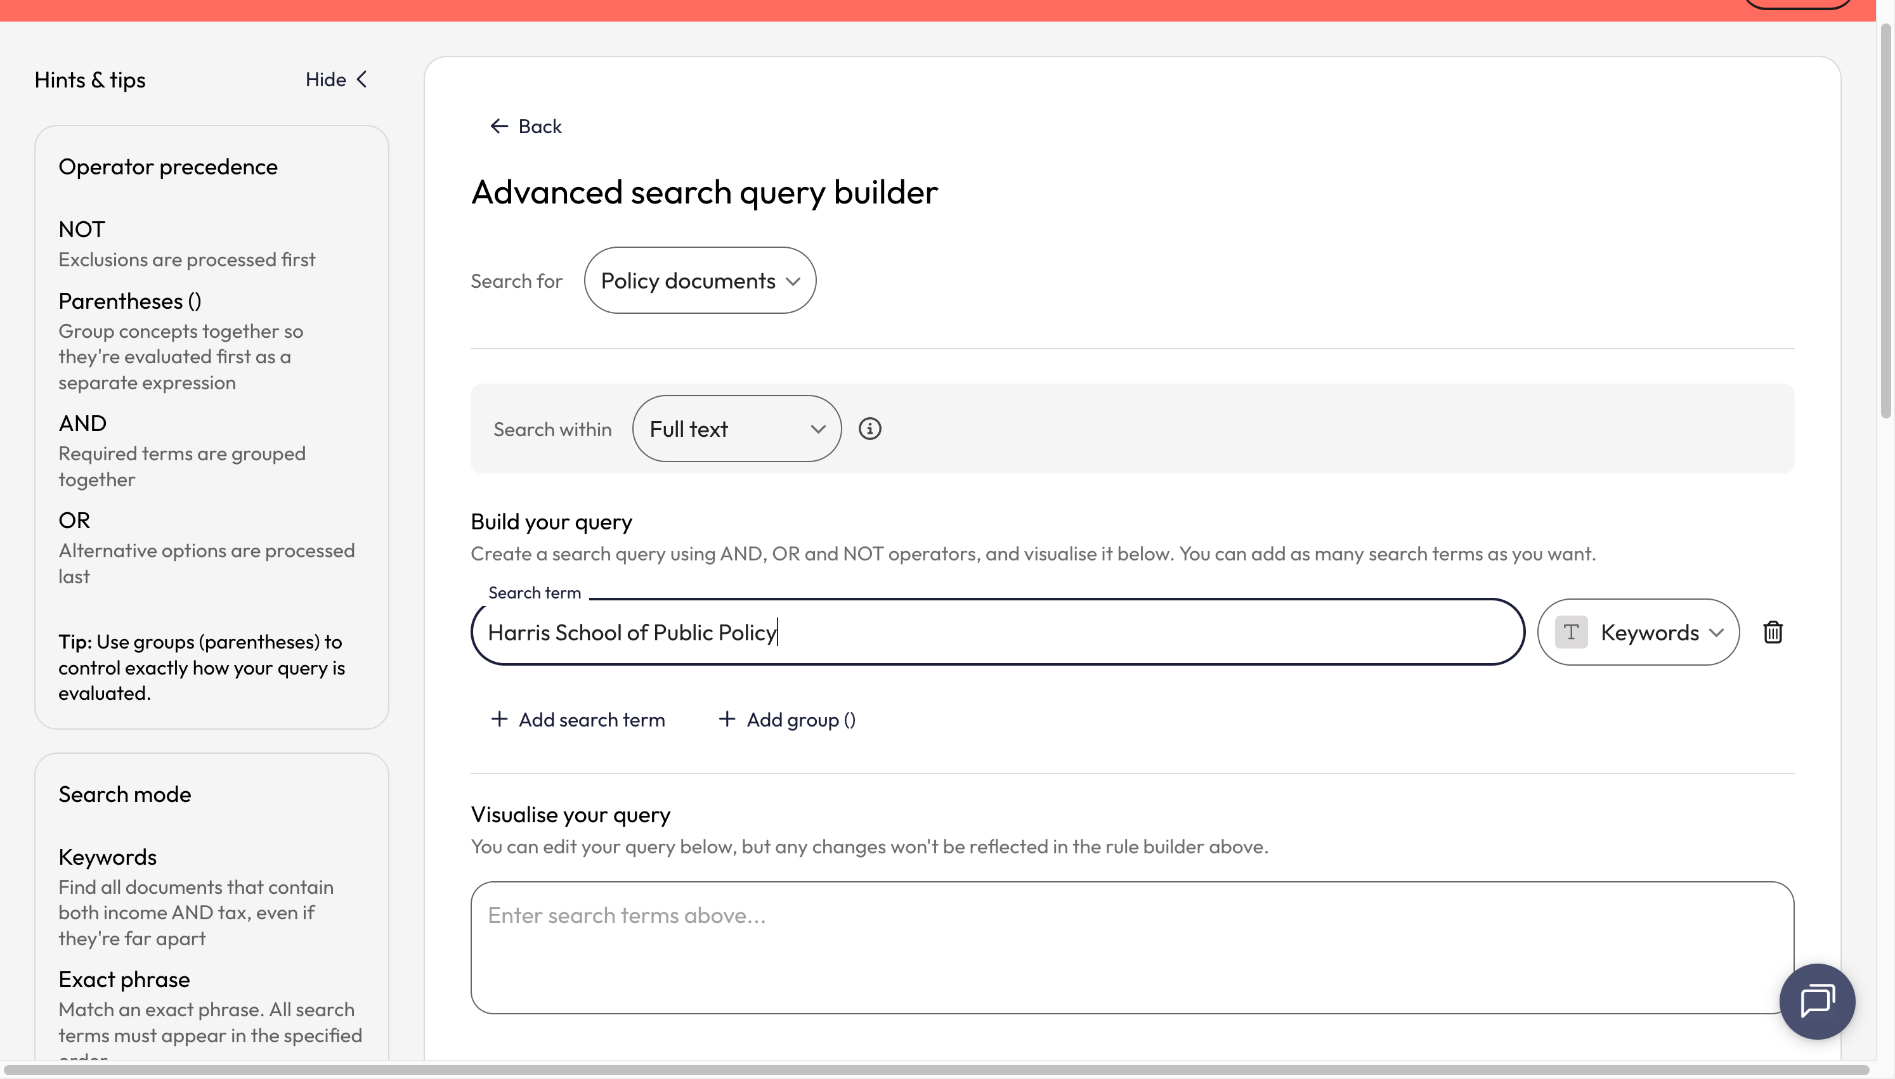Viewport: 1895px width, 1079px height.
Task: Click the chevron next to Hide
Action: click(x=361, y=79)
